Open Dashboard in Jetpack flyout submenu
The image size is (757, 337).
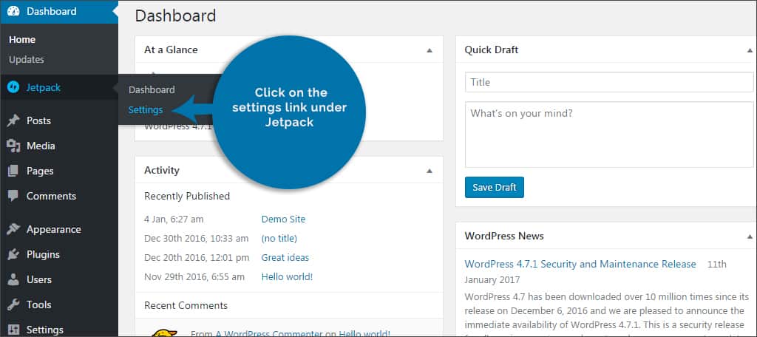point(152,90)
